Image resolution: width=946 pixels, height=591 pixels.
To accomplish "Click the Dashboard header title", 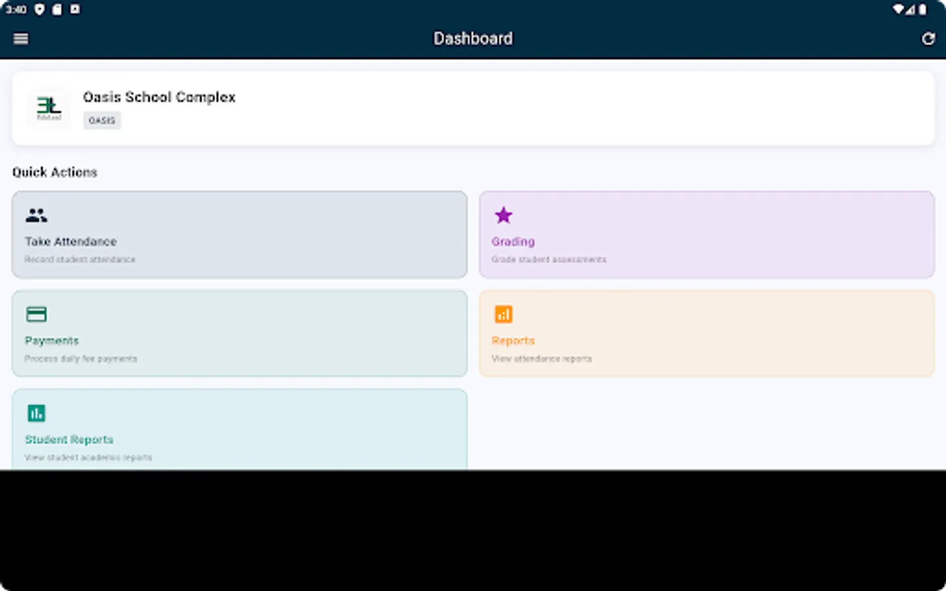I will [473, 39].
